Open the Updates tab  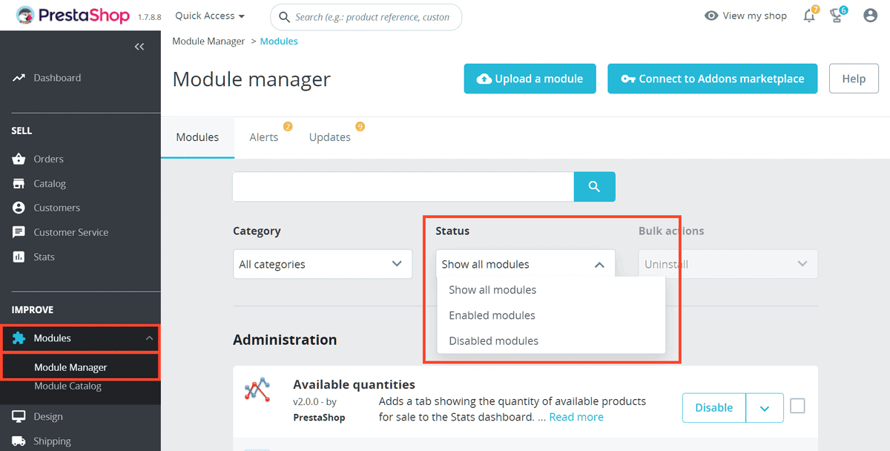pyautogui.click(x=329, y=137)
